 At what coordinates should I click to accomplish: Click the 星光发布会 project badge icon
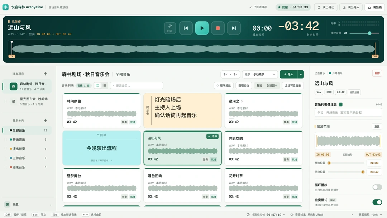click(x=14, y=101)
